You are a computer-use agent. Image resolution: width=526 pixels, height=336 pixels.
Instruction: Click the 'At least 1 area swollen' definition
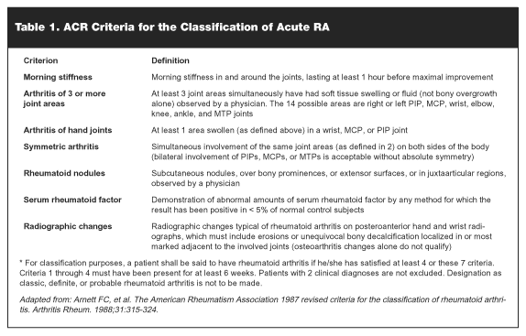tap(279, 130)
